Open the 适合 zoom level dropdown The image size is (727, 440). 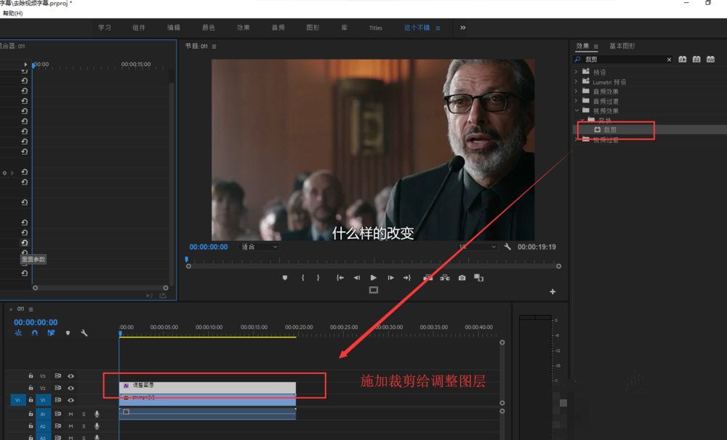point(257,245)
